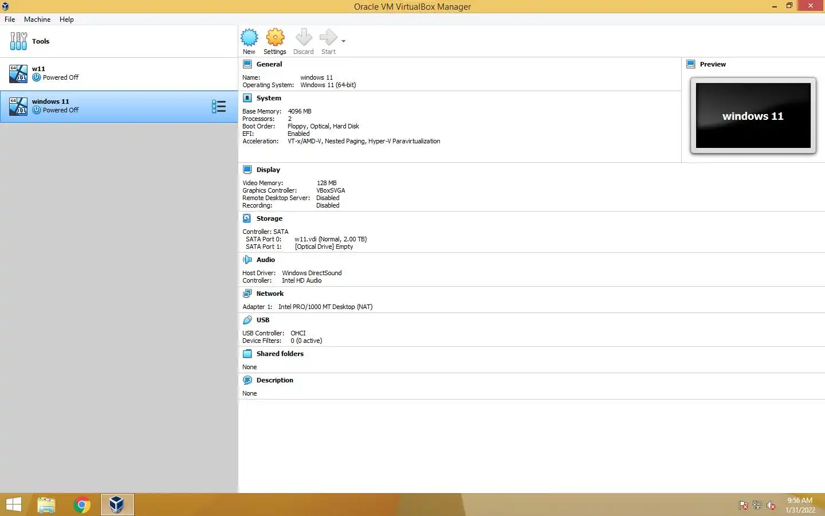
Task: Click the New virtual machine icon
Action: [x=249, y=38]
